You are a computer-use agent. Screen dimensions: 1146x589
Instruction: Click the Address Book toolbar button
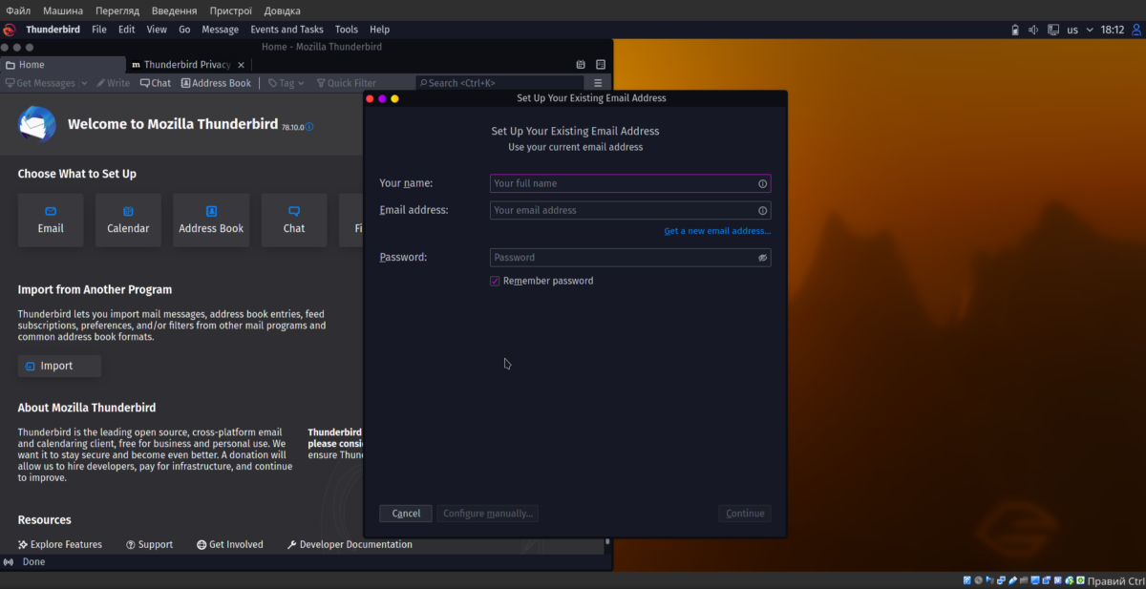216,83
